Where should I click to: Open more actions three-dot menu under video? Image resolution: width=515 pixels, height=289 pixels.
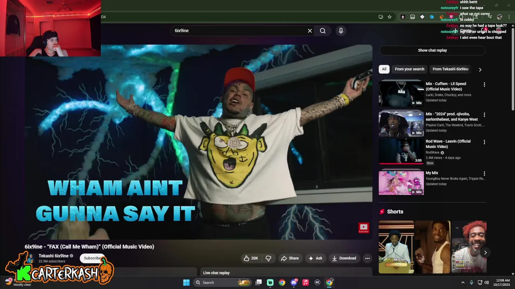click(x=367, y=258)
